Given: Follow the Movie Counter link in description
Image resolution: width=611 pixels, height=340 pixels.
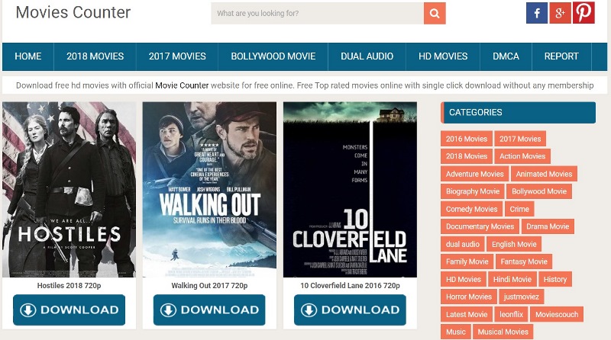Looking at the screenshot, I should click(182, 85).
